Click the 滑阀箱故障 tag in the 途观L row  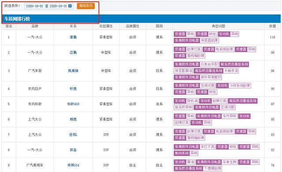point(196,138)
